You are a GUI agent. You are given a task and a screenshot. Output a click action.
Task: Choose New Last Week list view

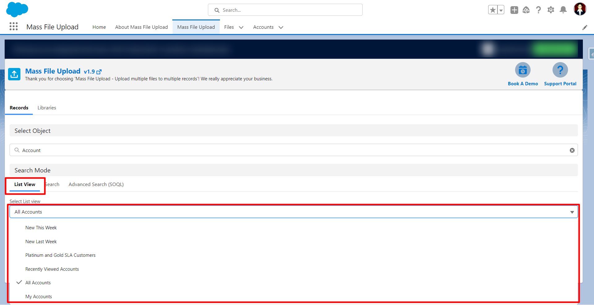click(x=294, y=242)
